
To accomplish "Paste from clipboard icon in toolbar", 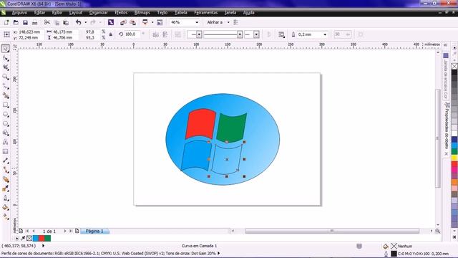I will (x=66, y=22).
